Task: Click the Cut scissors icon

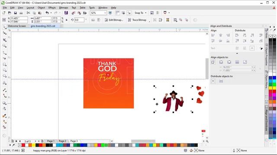Action: point(28,13)
